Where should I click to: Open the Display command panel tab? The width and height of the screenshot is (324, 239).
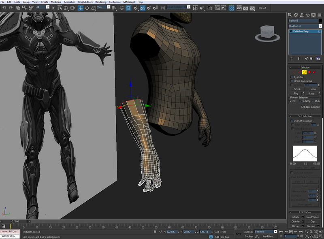tap(313, 15)
